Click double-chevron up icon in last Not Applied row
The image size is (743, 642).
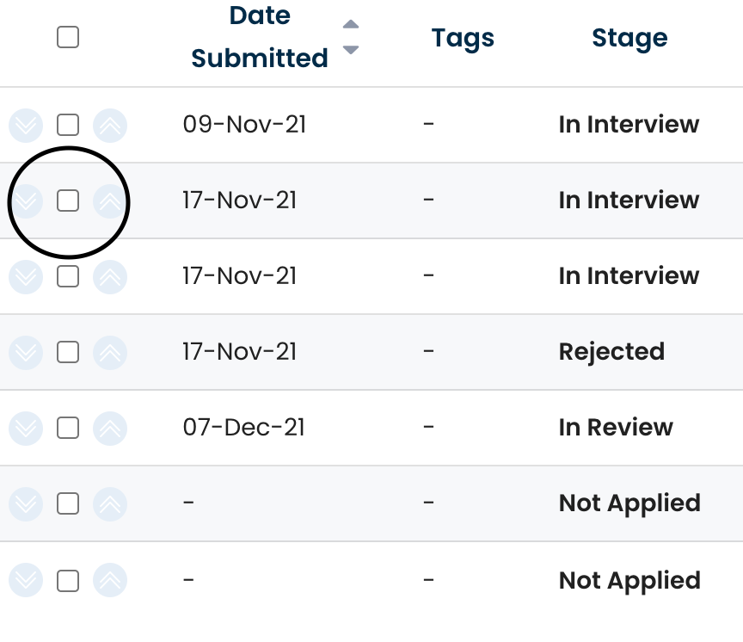click(109, 581)
